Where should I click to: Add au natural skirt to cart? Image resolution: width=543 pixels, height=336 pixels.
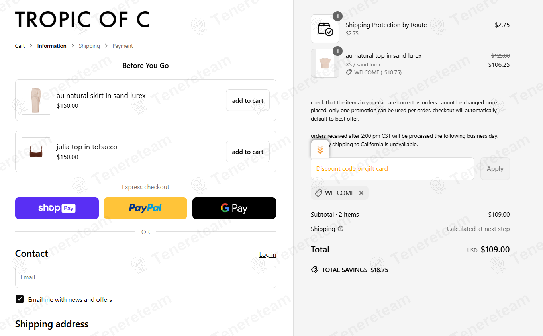247,100
